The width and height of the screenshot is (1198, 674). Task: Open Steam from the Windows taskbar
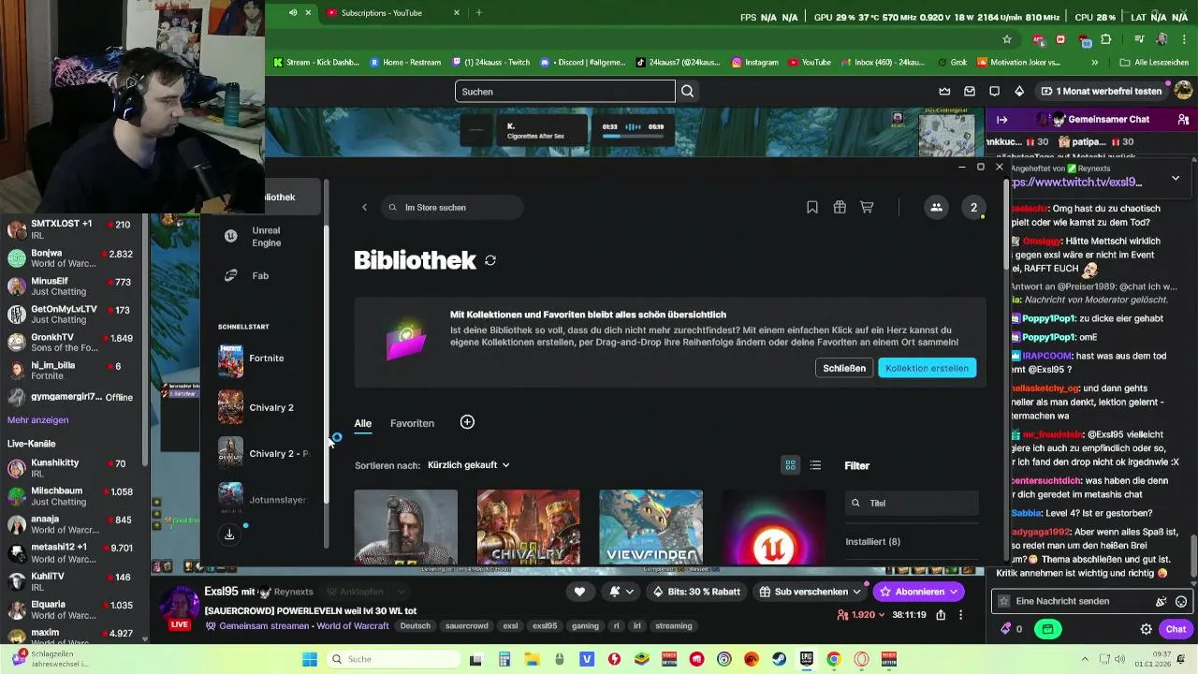point(778,659)
